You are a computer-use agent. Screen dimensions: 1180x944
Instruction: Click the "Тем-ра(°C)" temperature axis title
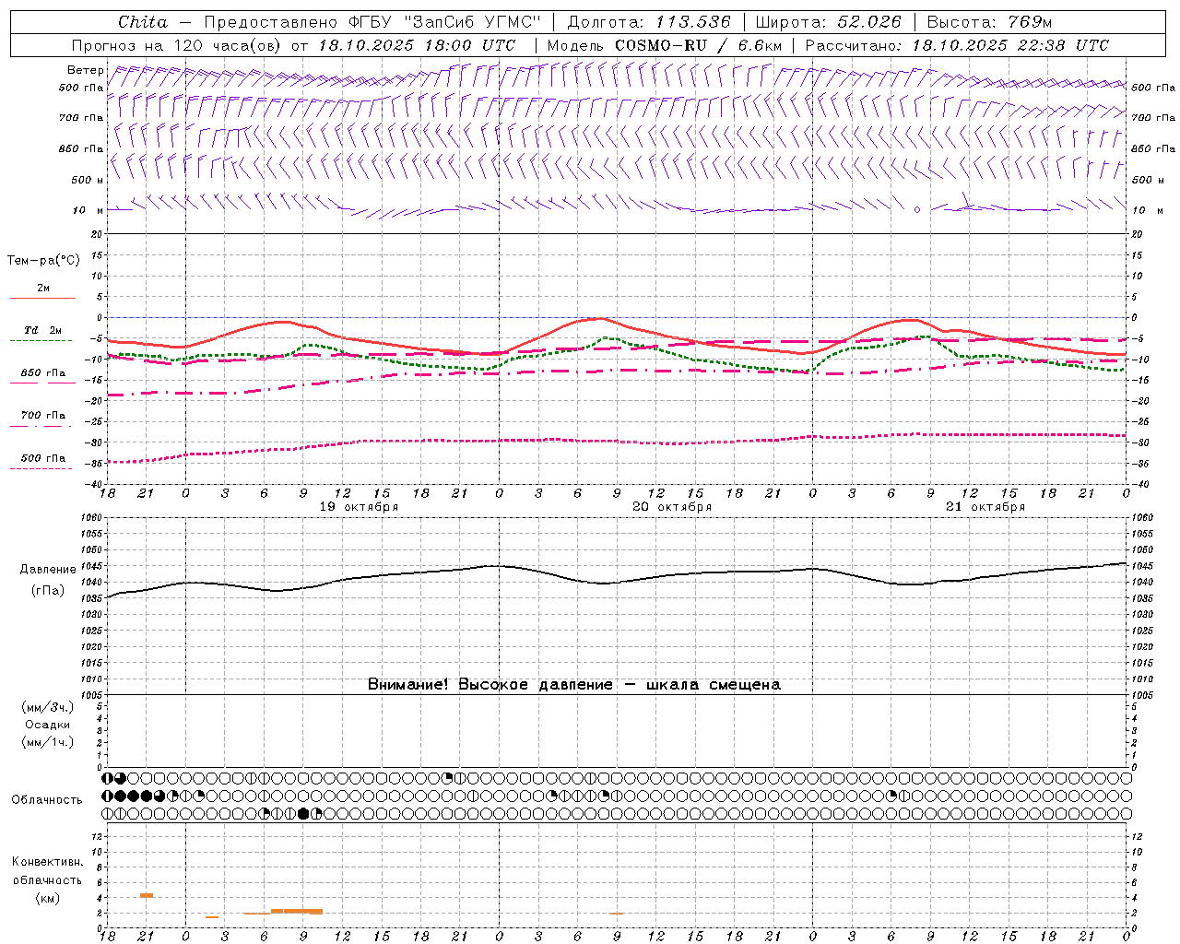tap(43, 261)
